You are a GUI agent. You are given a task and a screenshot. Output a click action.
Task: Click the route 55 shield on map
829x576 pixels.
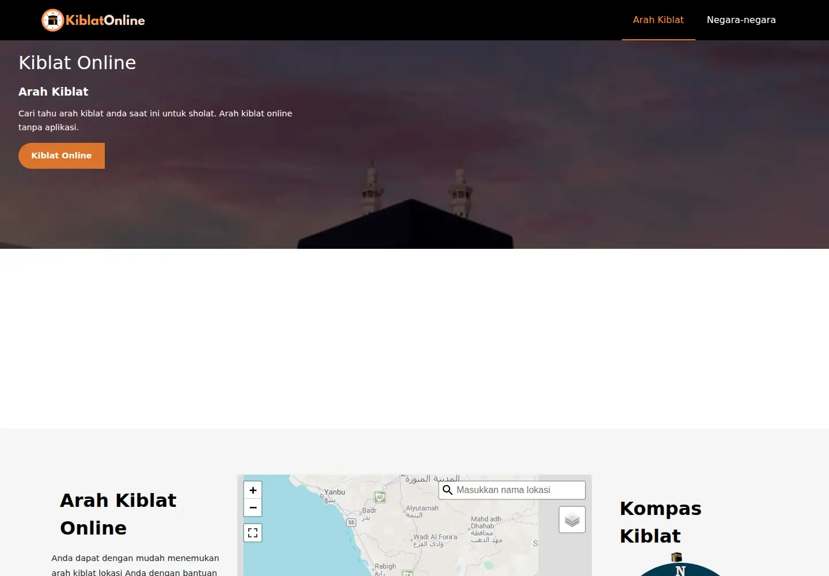pos(351,522)
